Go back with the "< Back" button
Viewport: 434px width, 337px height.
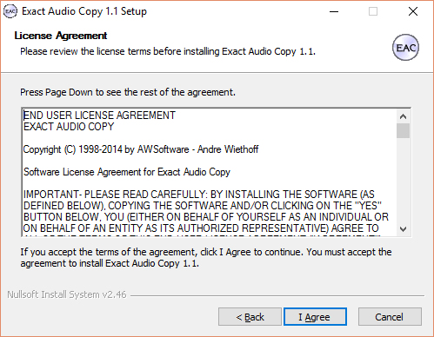[x=250, y=317]
